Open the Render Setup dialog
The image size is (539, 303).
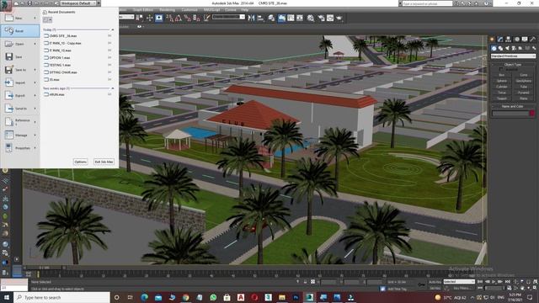[x=321, y=18]
